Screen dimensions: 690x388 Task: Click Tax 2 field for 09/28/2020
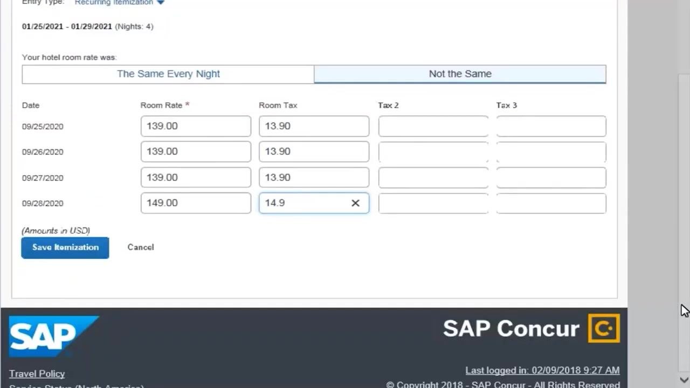433,203
